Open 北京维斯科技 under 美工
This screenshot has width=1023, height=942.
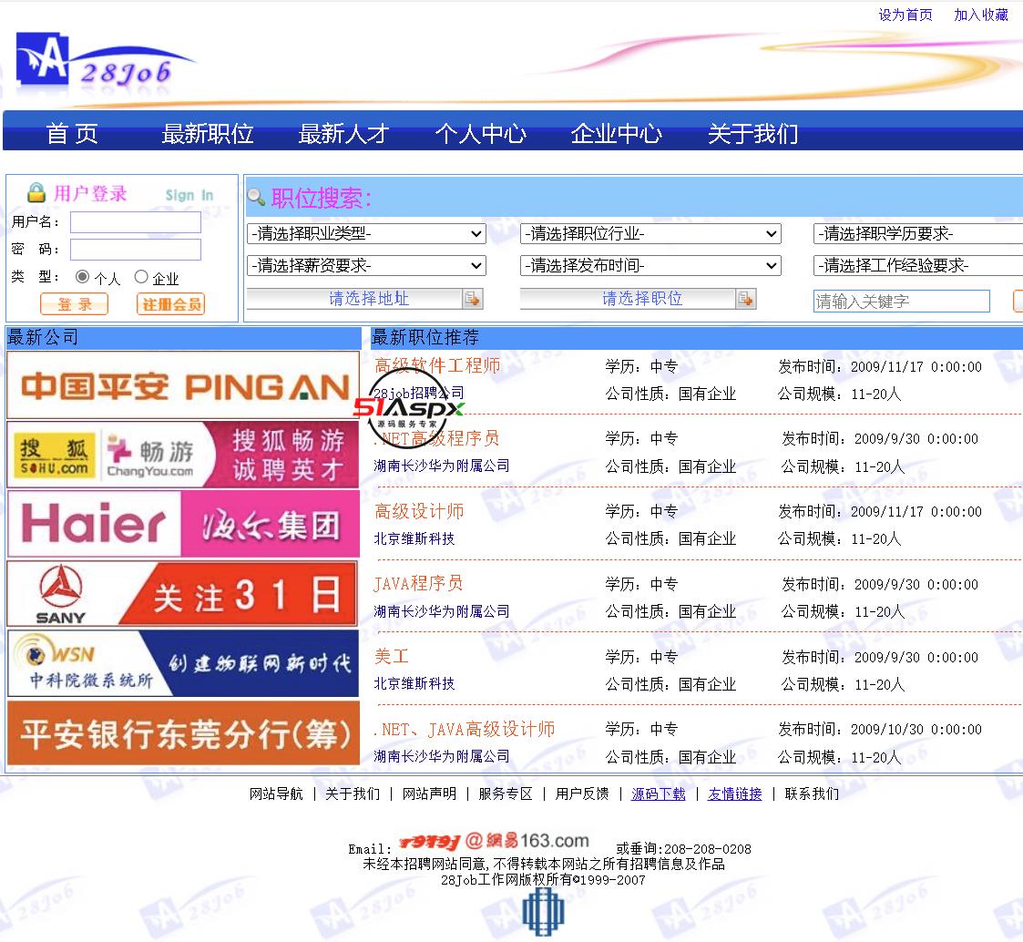pos(414,683)
